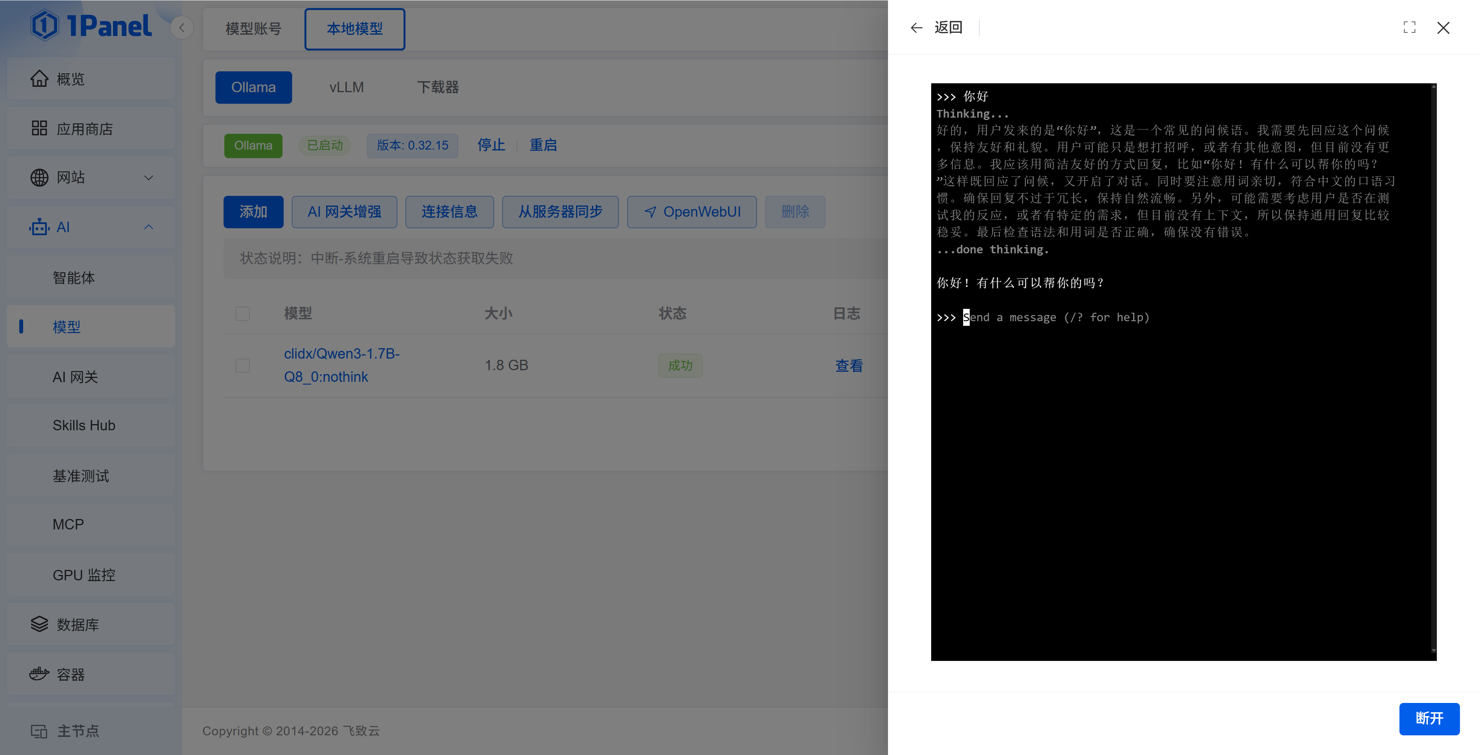Viewport: 1480px width, 755px height.
Task: Click the 主节点 node icon
Action: click(x=39, y=731)
